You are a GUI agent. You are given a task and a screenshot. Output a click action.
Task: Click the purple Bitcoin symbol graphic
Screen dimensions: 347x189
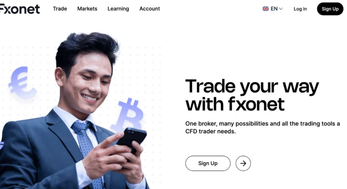point(128,114)
